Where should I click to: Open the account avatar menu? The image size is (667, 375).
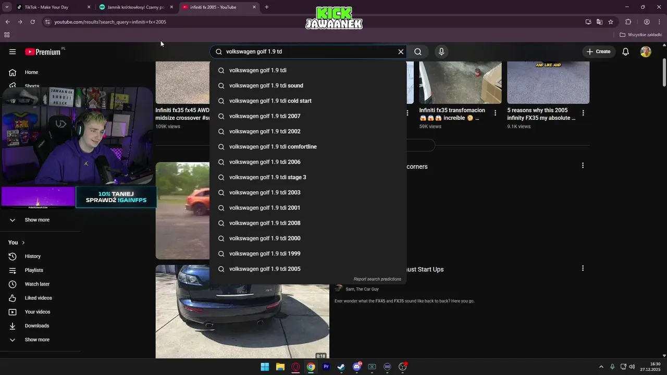pyautogui.click(x=646, y=52)
